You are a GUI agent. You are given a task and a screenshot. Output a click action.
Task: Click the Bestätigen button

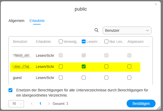click(x=141, y=104)
